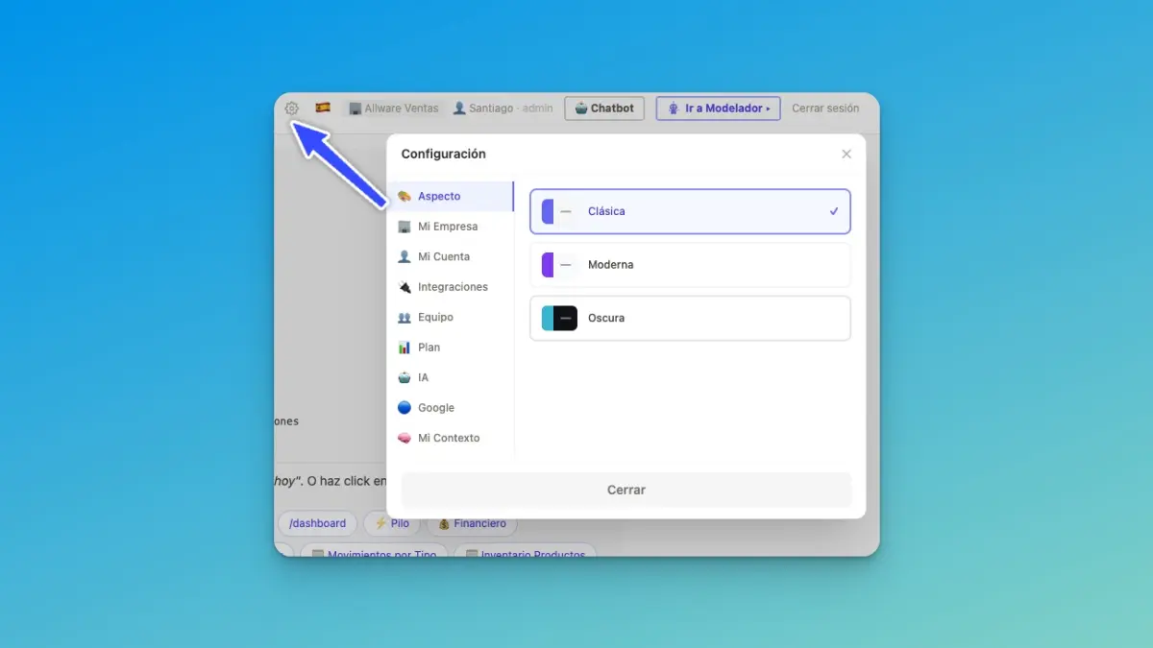Screen dimensions: 1153x648
Task: Select the Clásica theme option
Action: tap(690, 211)
